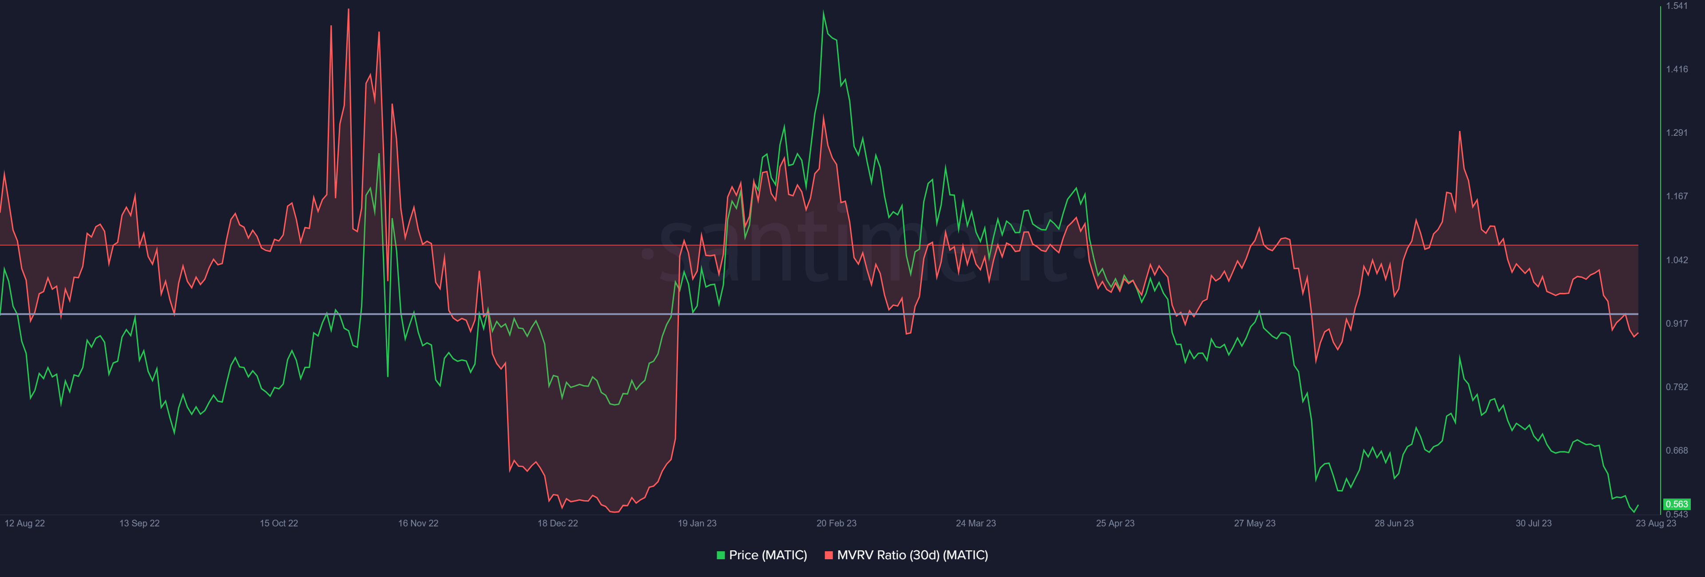Click the 1.291 price axis value

[x=1677, y=133]
